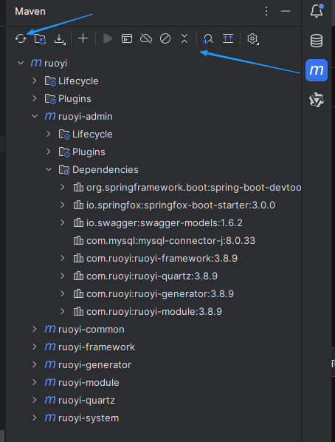Expand root Plugins under ruoyi
The width and height of the screenshot is (335, 442).
tap(35, 98)
